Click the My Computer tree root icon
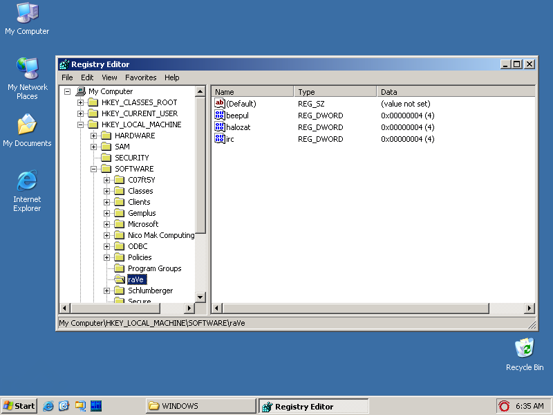This screenshot has width=553, height=415. click(x=80, y=91)
